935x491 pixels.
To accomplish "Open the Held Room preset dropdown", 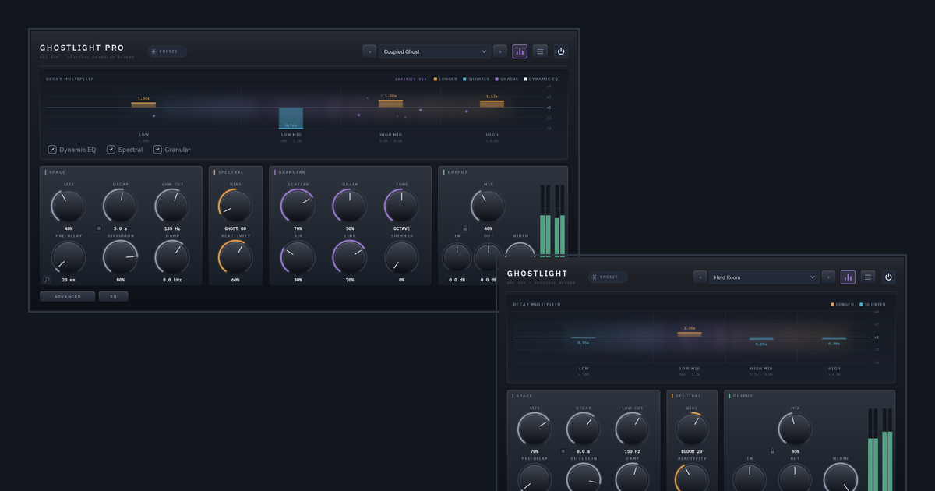I will click(764, 277).
